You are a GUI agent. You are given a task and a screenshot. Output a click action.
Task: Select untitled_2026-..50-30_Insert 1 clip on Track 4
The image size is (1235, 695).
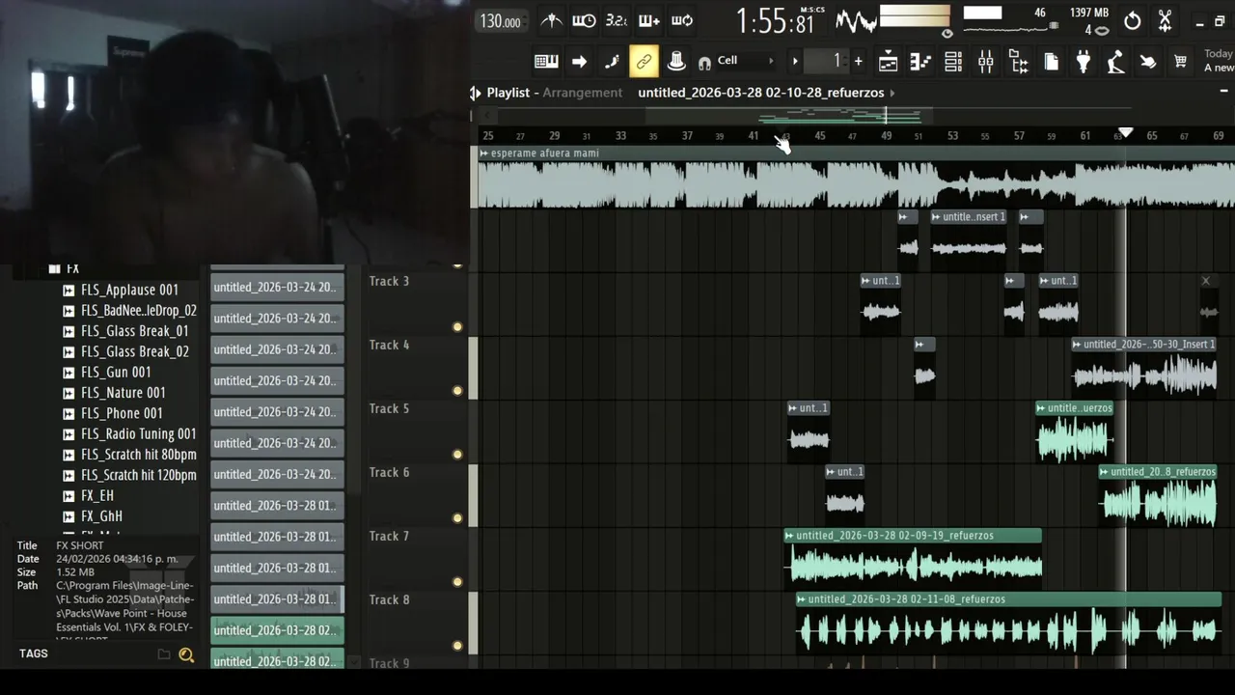click(x=1144, y=368)
